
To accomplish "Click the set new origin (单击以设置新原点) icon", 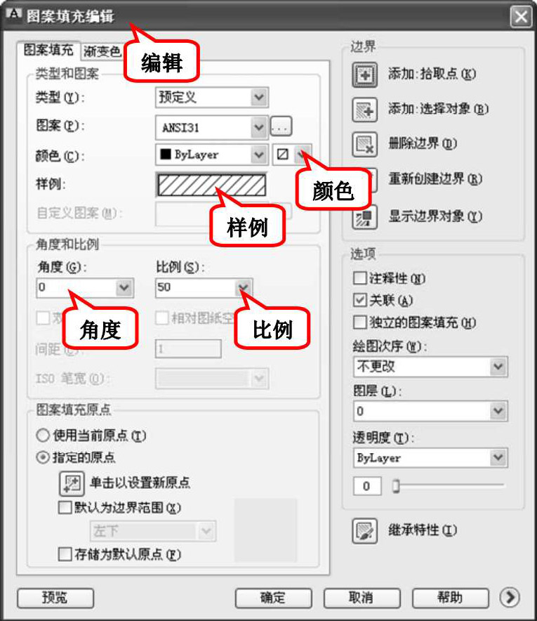I will 72,483.
